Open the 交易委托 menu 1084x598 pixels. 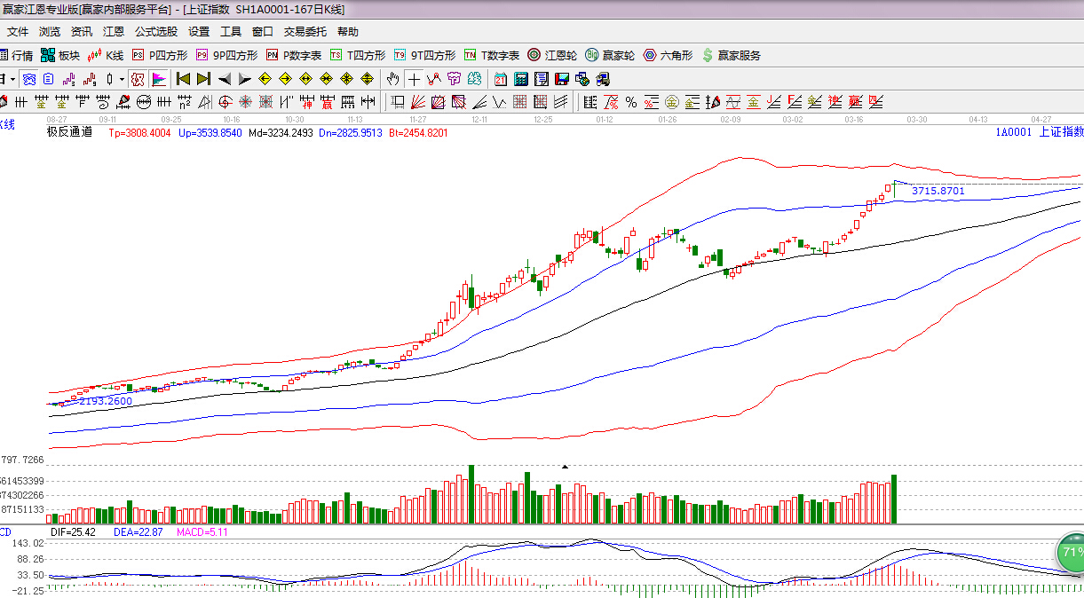pos(305,31)
